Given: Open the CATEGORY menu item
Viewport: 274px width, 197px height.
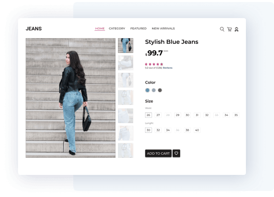Looking at the screenshot, I should (x=117, y=28).
